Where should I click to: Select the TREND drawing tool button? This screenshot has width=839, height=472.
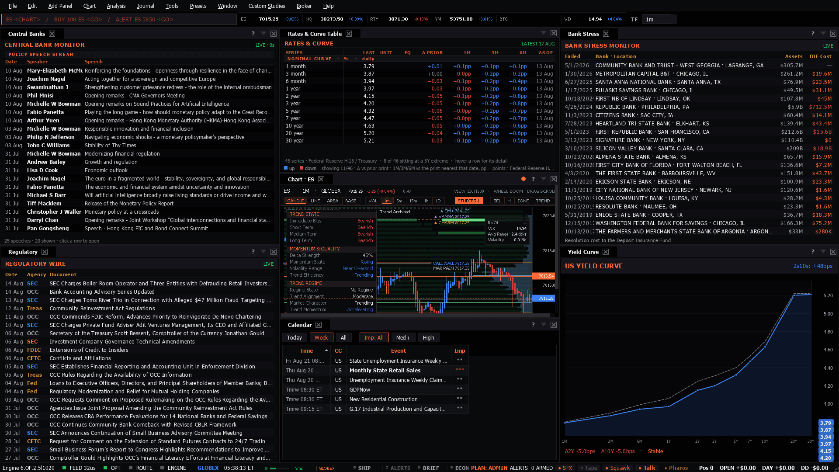click(543, 201)
